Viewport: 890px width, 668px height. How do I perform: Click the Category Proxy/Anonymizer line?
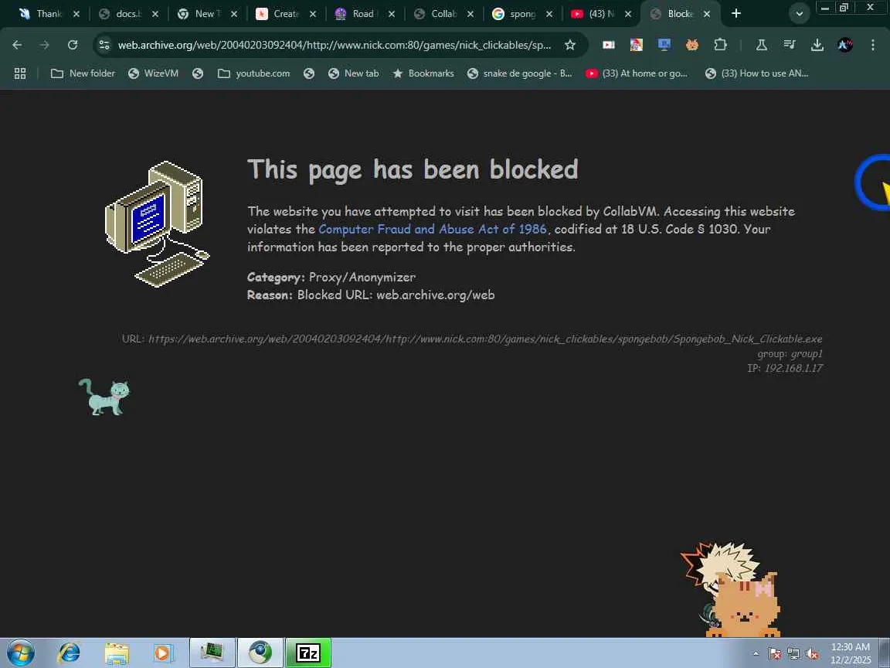point(331,278)
